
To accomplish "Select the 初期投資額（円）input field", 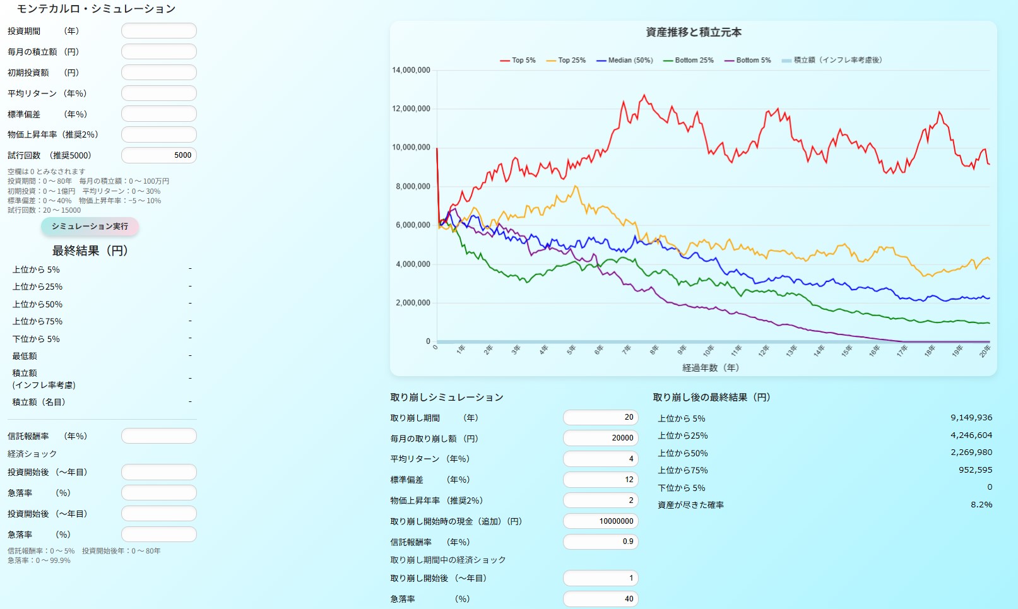I will 159,73.
